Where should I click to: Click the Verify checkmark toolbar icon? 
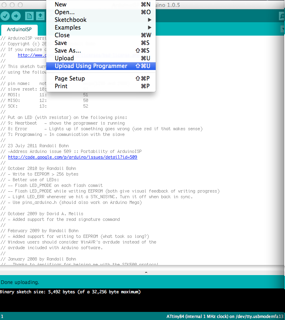(x=5, y=16)
